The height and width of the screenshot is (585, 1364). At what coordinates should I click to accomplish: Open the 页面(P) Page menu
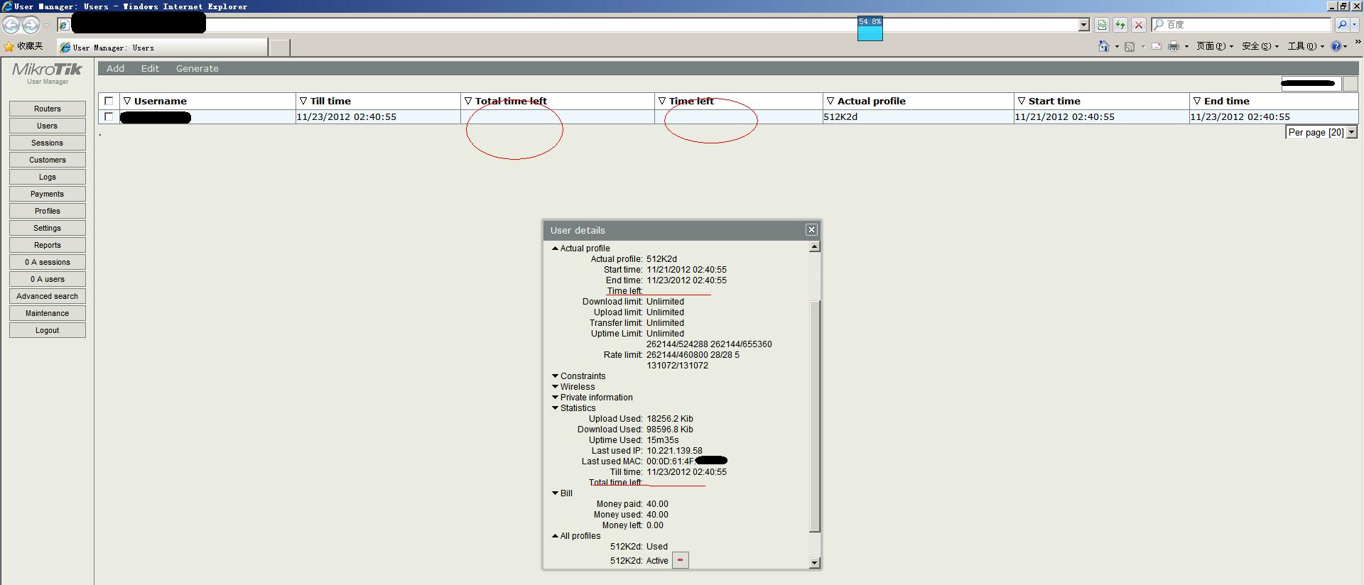[x=1214, y=46]
